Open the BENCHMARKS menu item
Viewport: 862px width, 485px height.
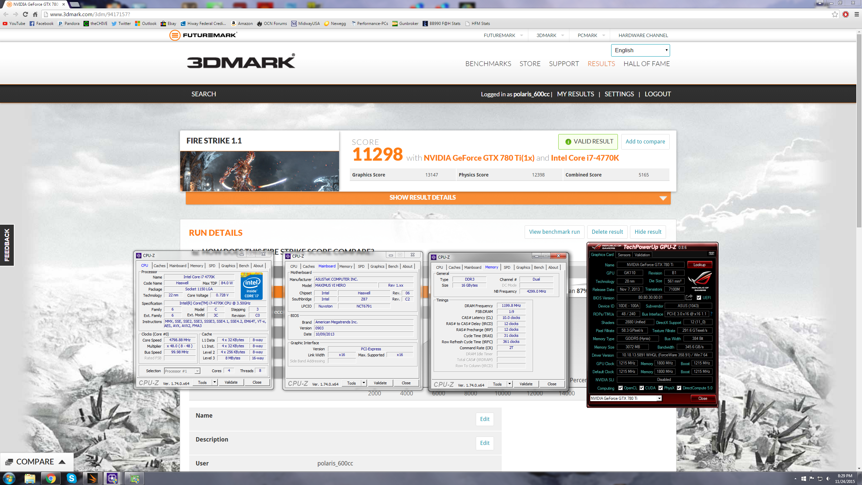[x=488, y=64]
